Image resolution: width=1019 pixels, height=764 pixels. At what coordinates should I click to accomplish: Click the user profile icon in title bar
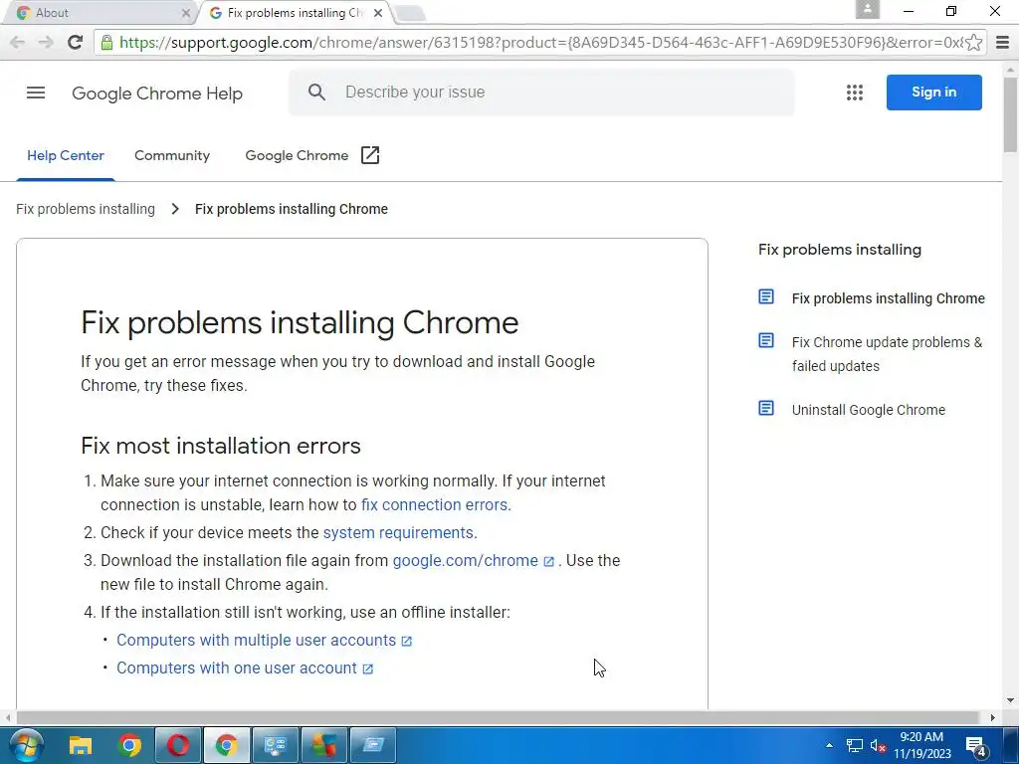(867, 9)
